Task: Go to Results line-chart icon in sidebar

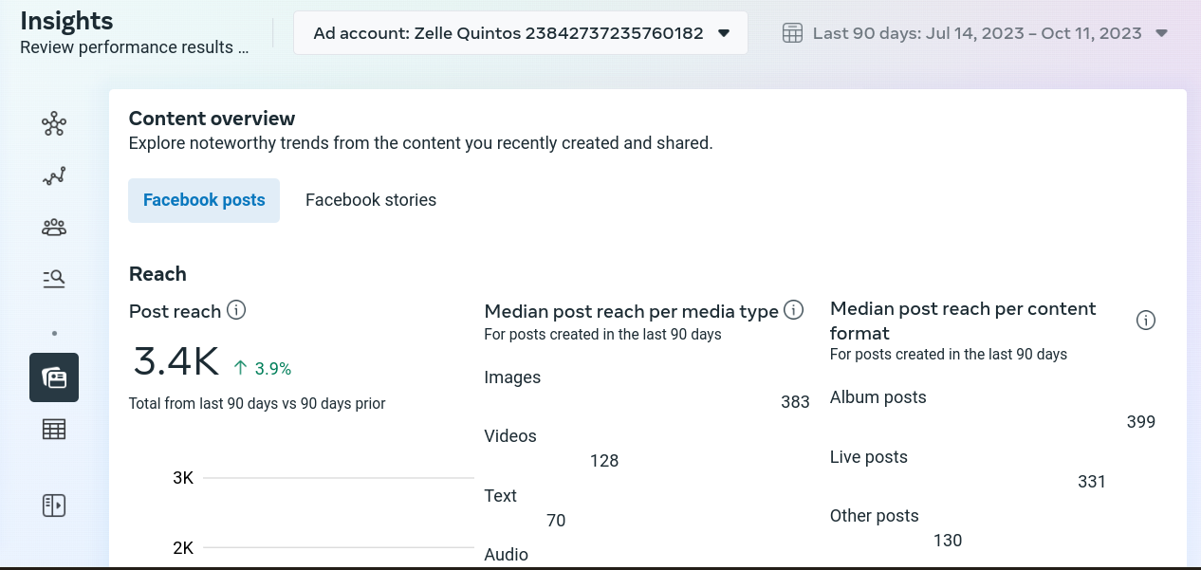Action: (54, 176)
